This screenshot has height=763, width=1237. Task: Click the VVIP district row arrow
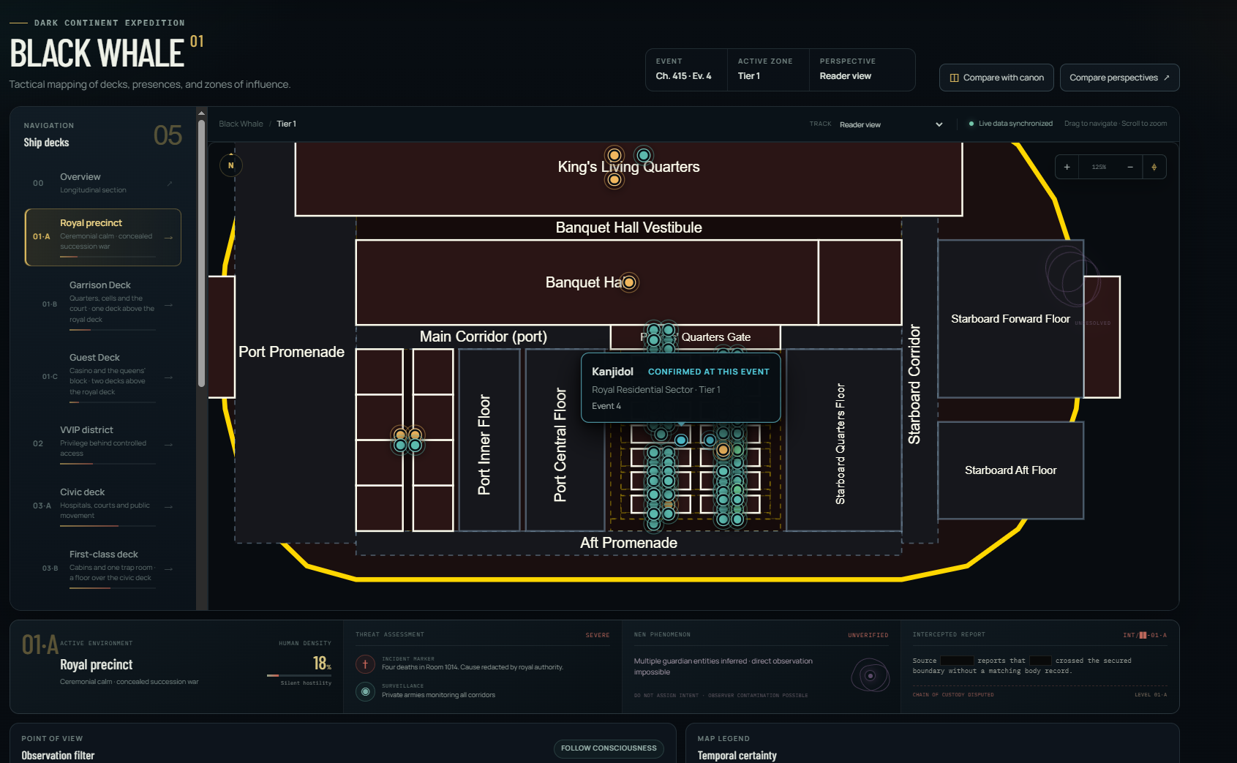point(168,444)
